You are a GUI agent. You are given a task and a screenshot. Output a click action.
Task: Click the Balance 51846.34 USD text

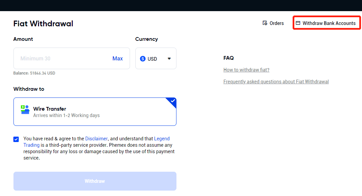point(34,73)
